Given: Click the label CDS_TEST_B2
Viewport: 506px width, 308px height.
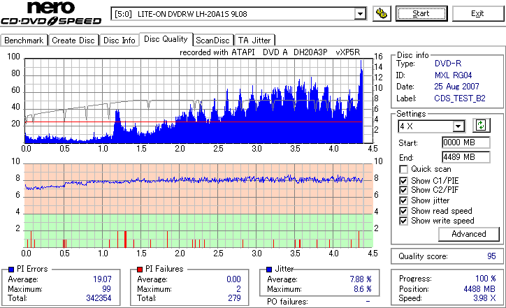Looking at the screenshot, I should coord(460,98).
